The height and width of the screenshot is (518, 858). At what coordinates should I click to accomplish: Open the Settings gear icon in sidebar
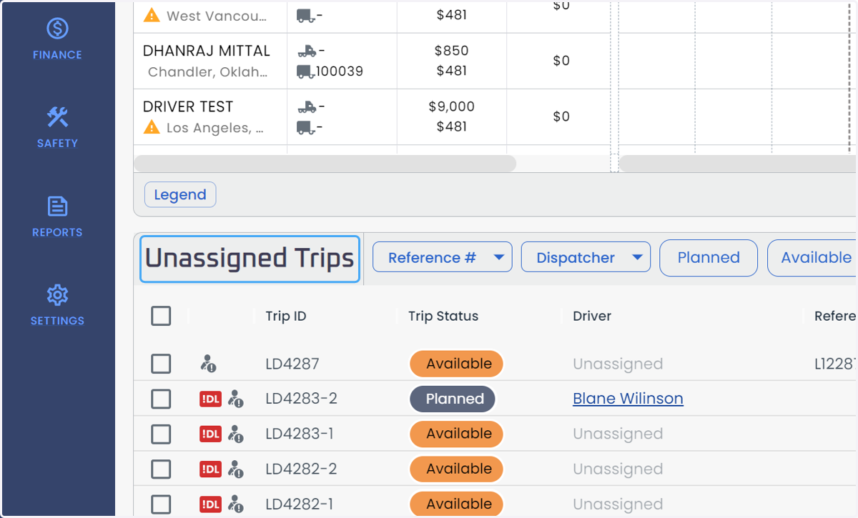[57, 295]
